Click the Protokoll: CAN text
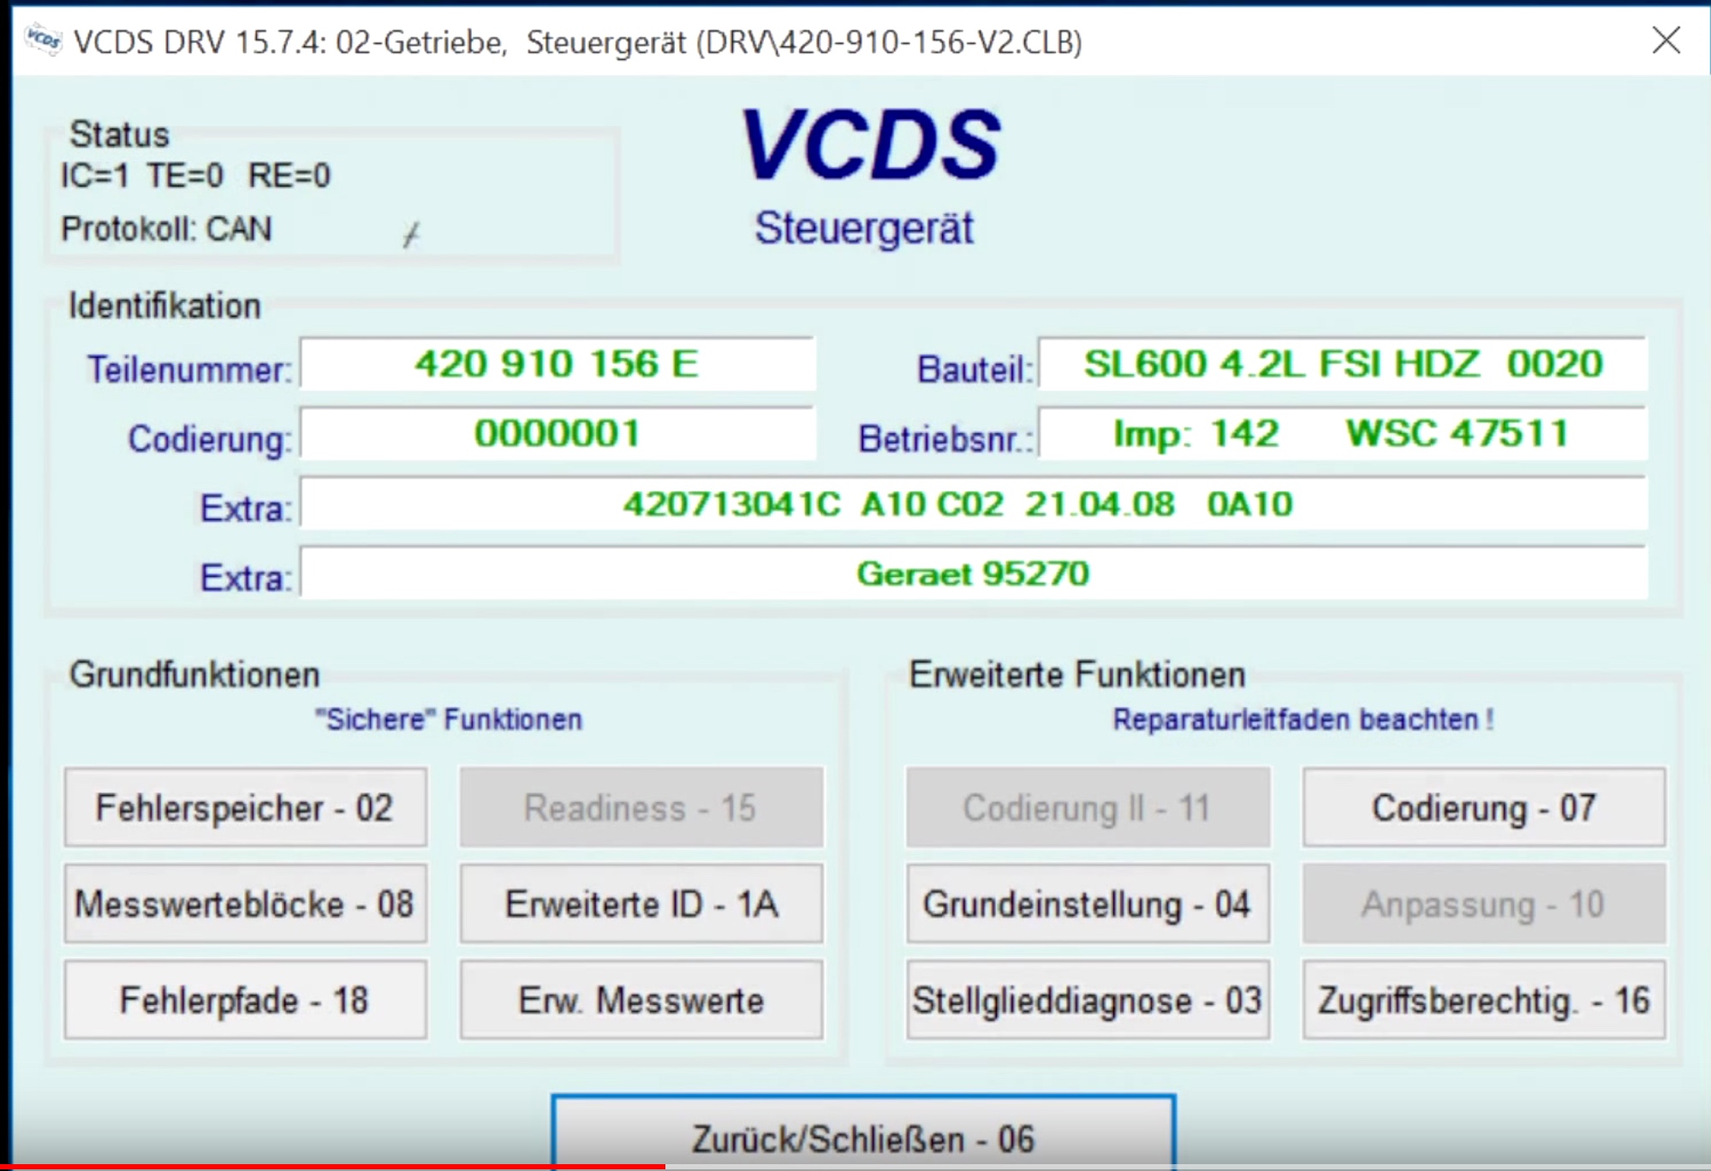This screenshot has height=1171, width=1711. (166, 229)
